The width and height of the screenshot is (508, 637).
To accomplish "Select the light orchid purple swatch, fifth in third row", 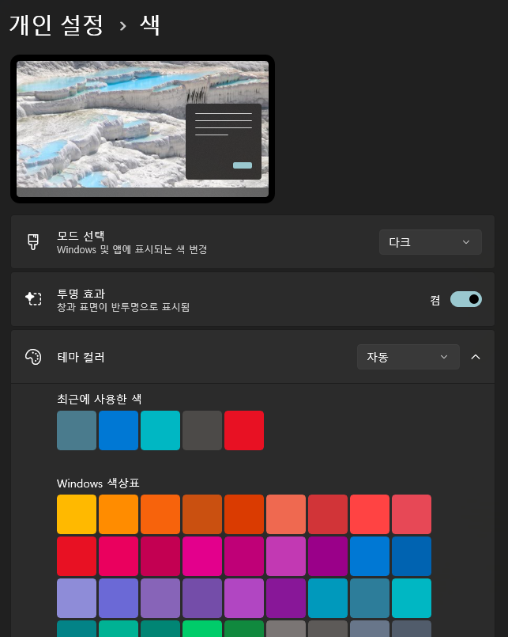I will coord(244,598).
